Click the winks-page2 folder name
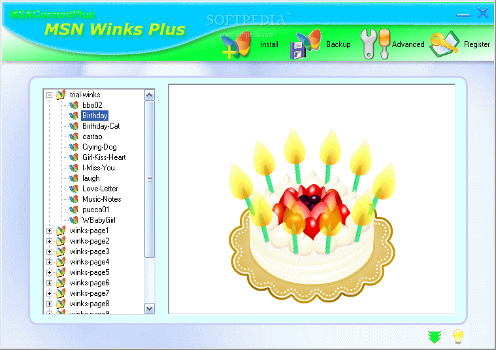Viewport: 496px width, 350px height. point(90,241)
